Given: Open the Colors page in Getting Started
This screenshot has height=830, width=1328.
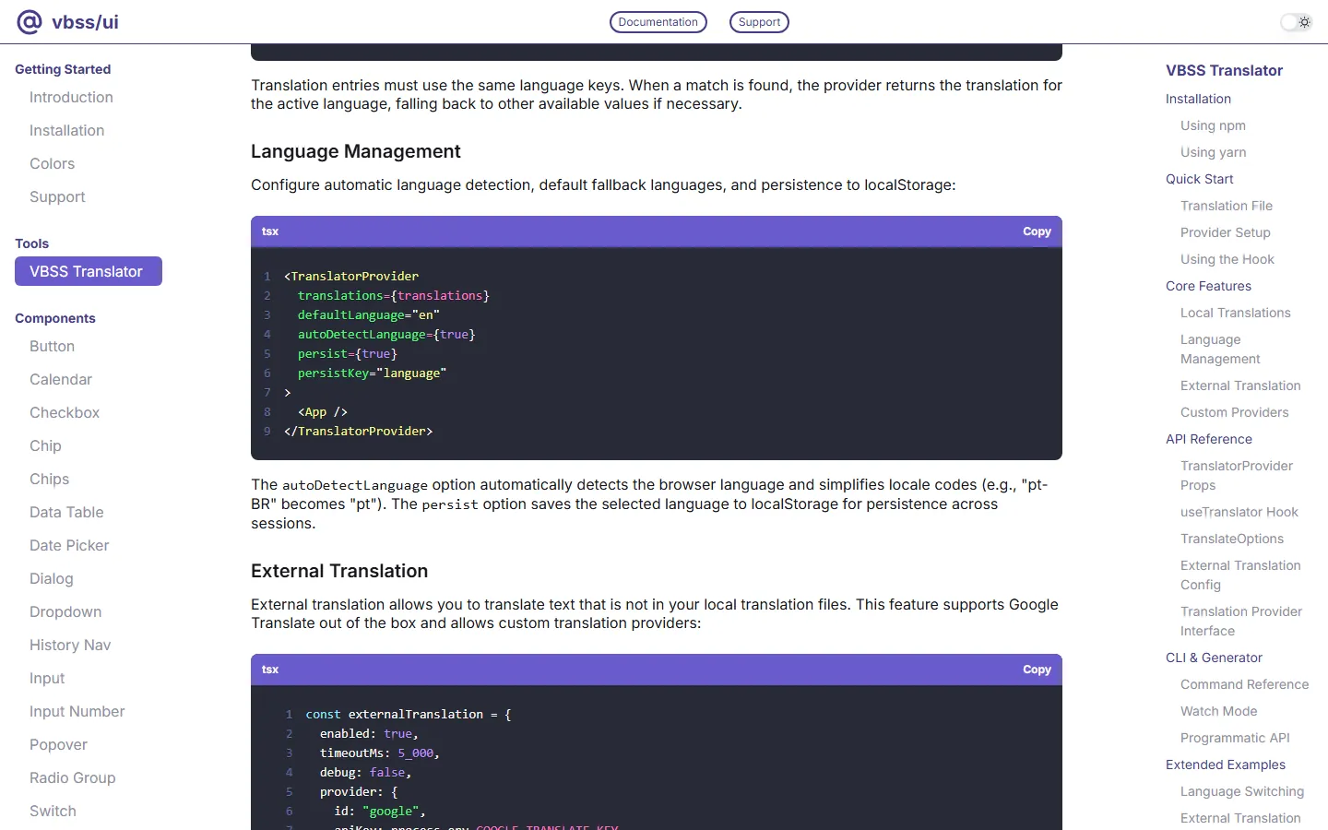Looking at the screenshot, I should point(52,164).
